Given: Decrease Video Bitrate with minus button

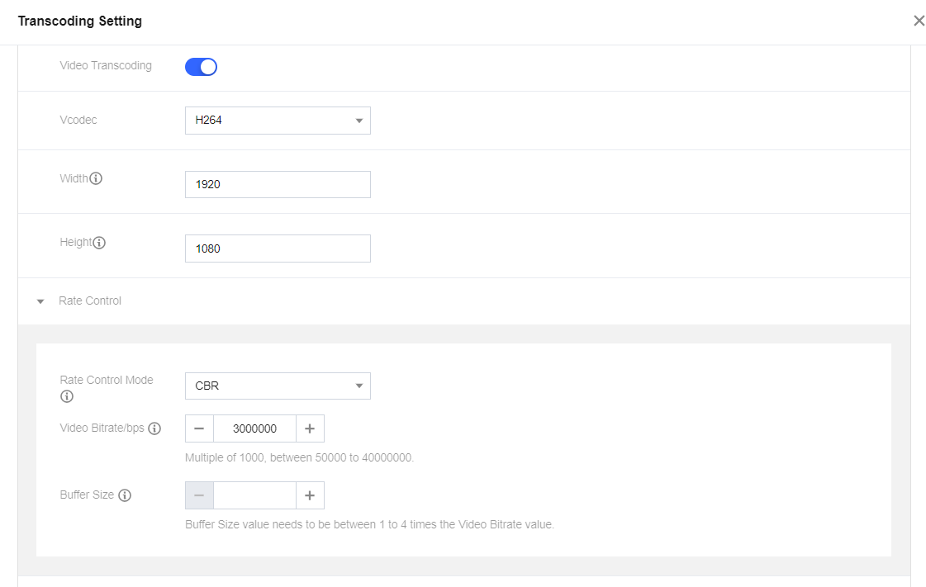Looking at the screenshot, I should pyautogui.click(x=199, y=428).
